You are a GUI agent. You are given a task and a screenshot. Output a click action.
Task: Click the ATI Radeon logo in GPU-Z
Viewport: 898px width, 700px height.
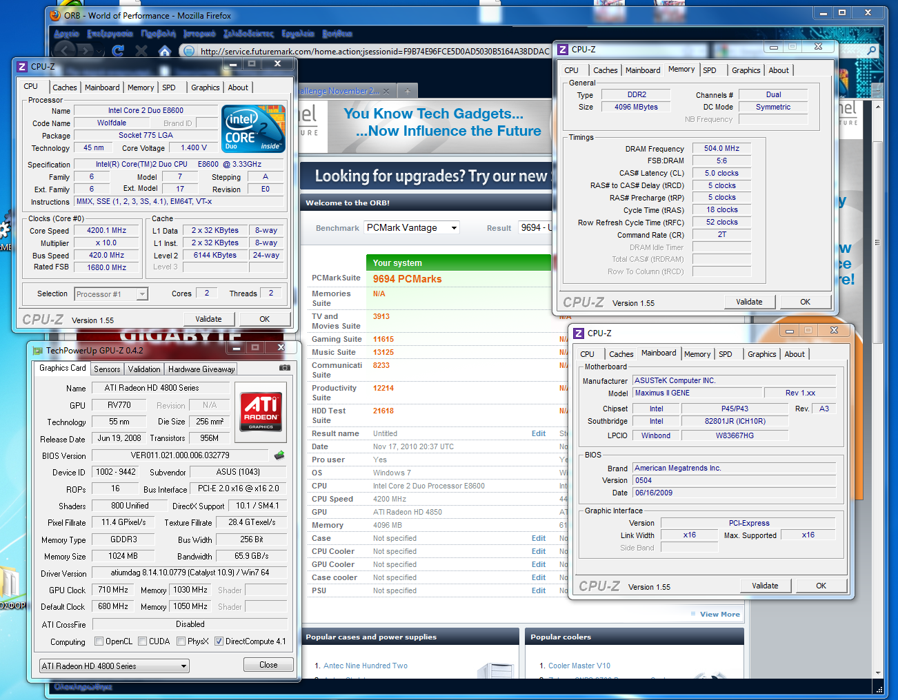[x=261, y=411]
